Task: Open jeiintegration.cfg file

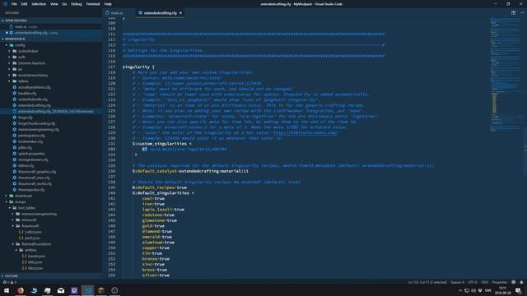Action: [x=31, y=136]
